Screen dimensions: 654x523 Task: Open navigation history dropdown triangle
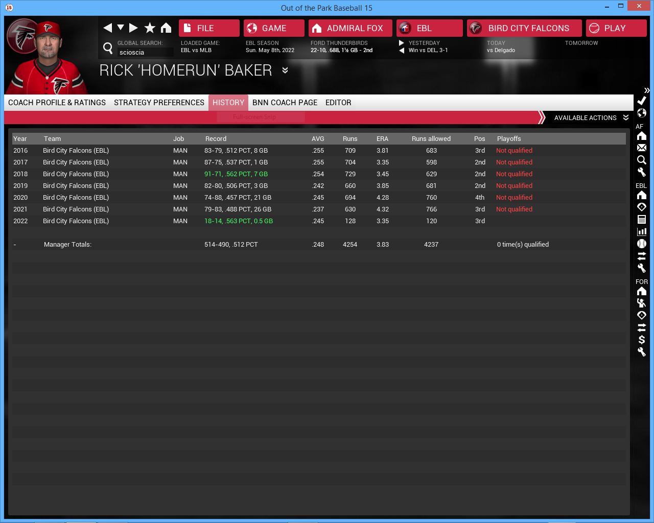tap(121, 28)
